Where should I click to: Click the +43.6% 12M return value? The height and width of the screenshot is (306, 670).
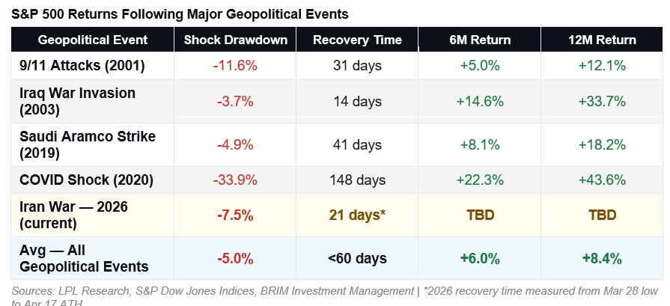(602, 180)
